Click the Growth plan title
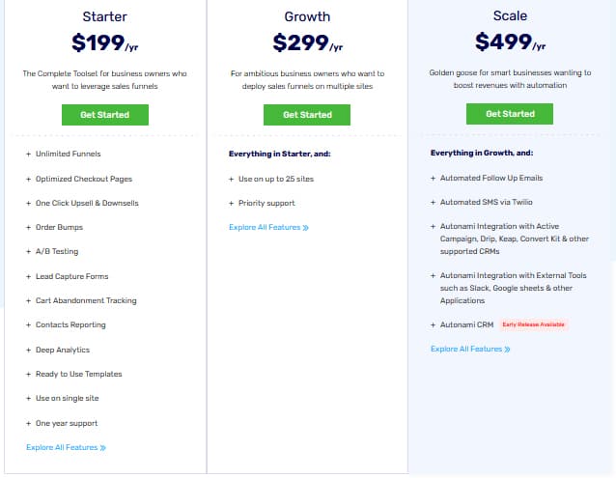Screen dimensions: 616x478 (x=307, y=16)
